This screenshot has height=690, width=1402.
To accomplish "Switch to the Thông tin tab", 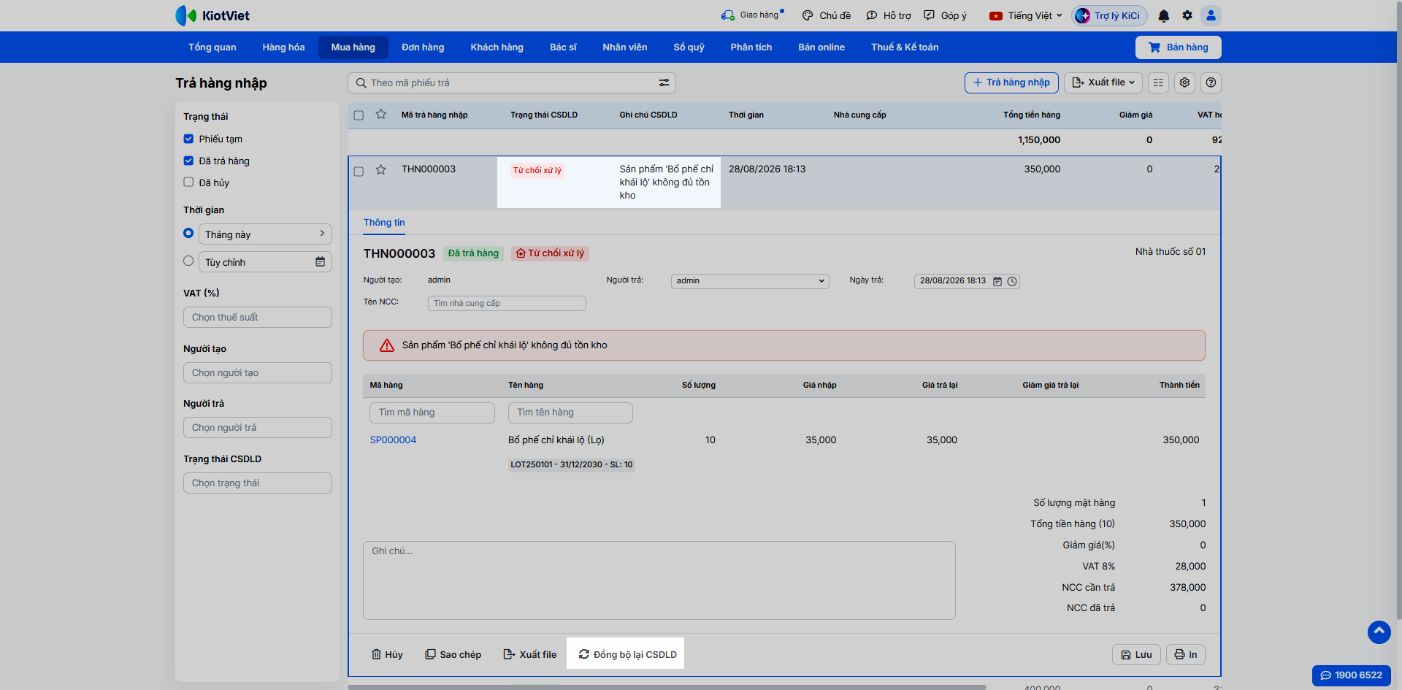I will pos(384,223).
